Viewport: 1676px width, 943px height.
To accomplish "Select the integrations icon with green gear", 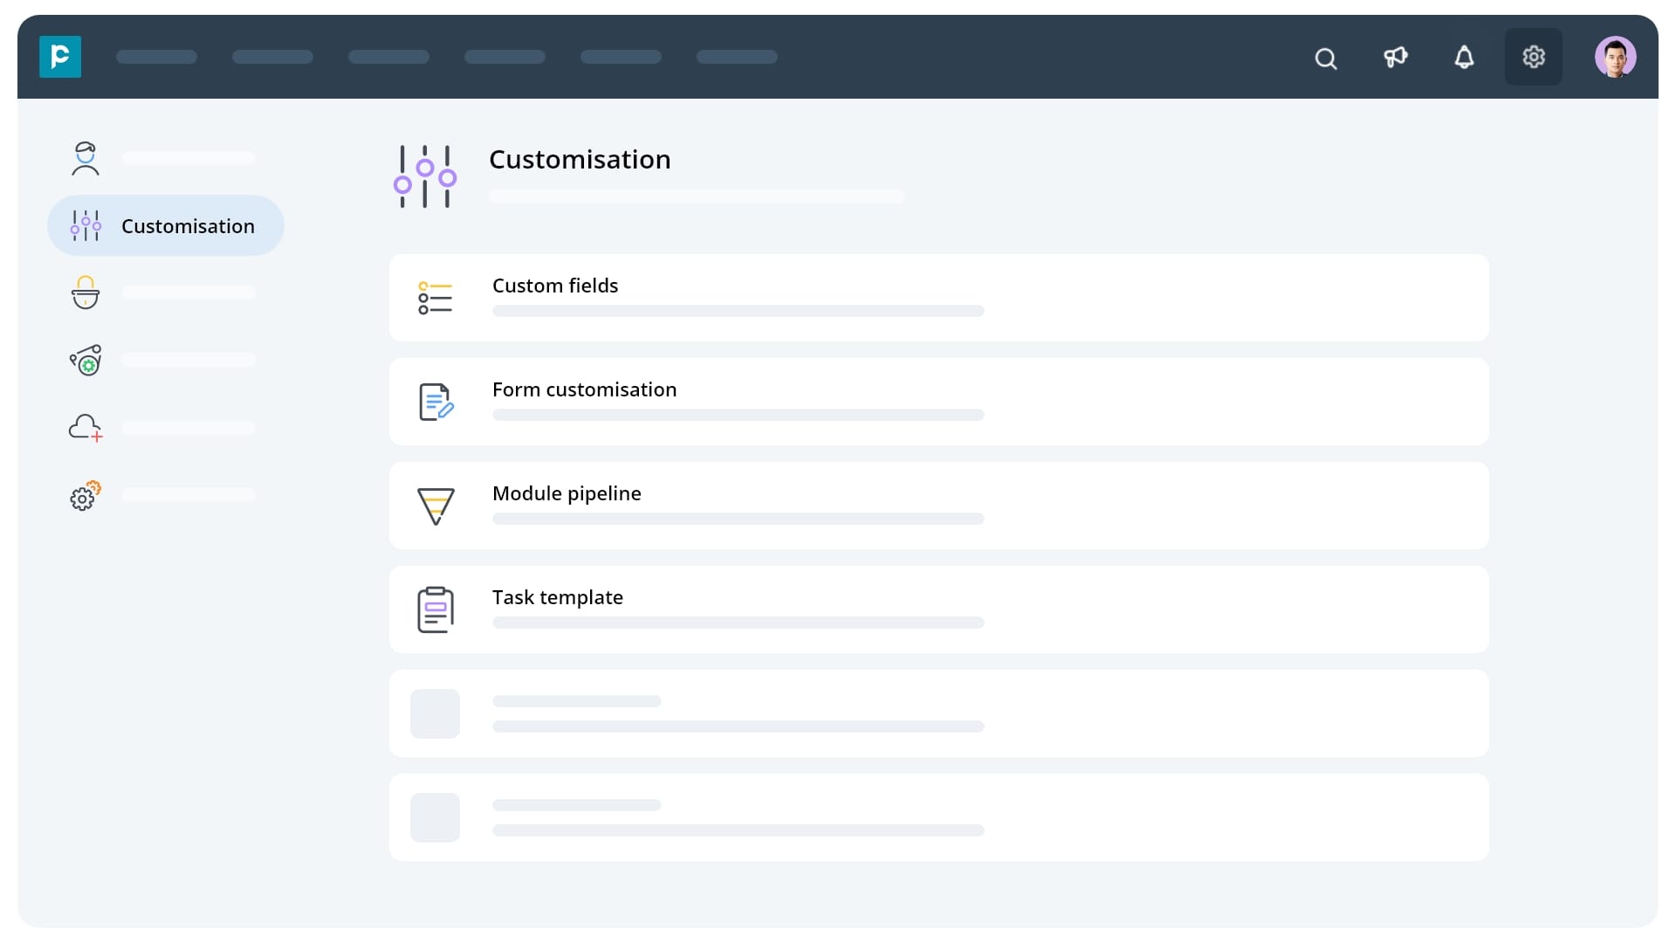I will click(85, 360).
